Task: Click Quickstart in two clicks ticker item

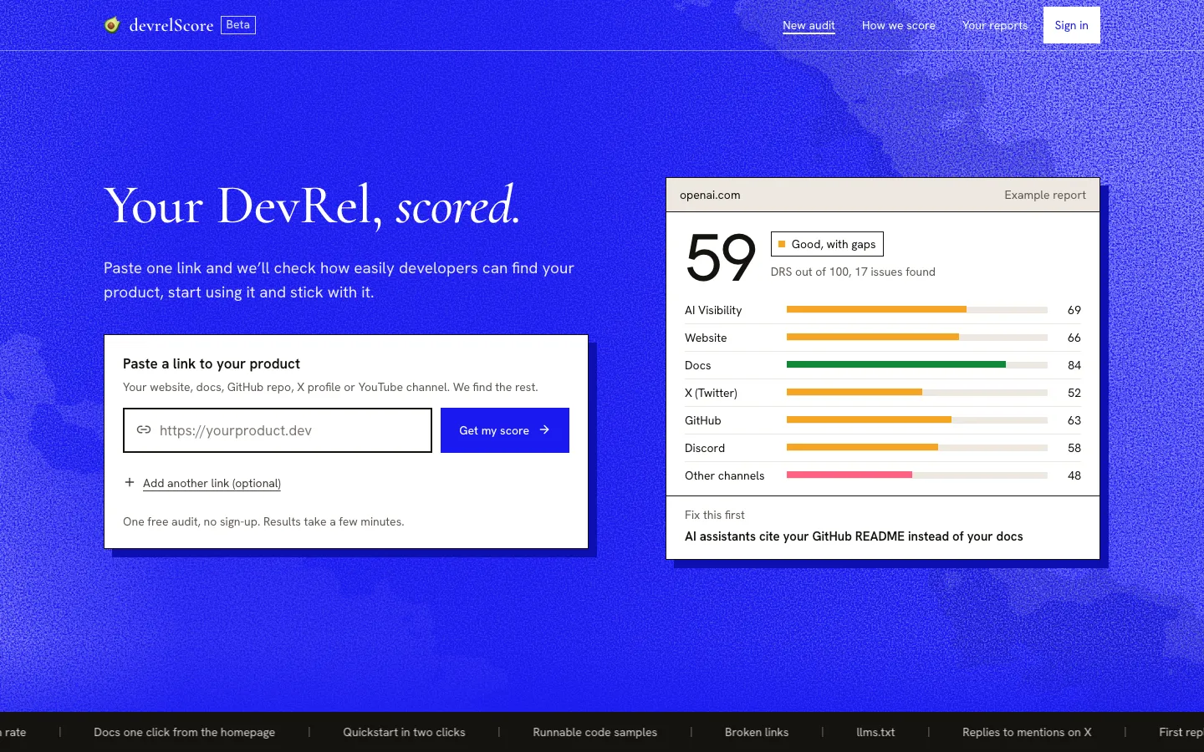Action: [404, 732]
